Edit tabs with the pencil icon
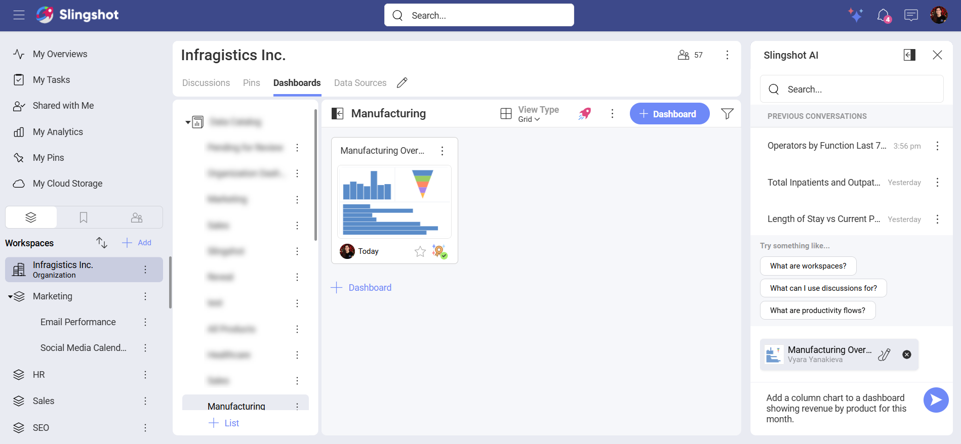 pyautogui.click(x=402, y=83)
